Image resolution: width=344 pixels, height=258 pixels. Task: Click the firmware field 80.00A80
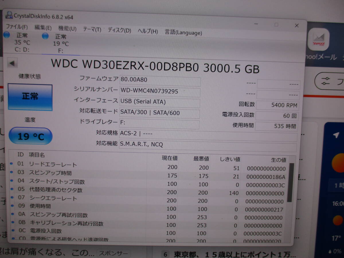160,81
